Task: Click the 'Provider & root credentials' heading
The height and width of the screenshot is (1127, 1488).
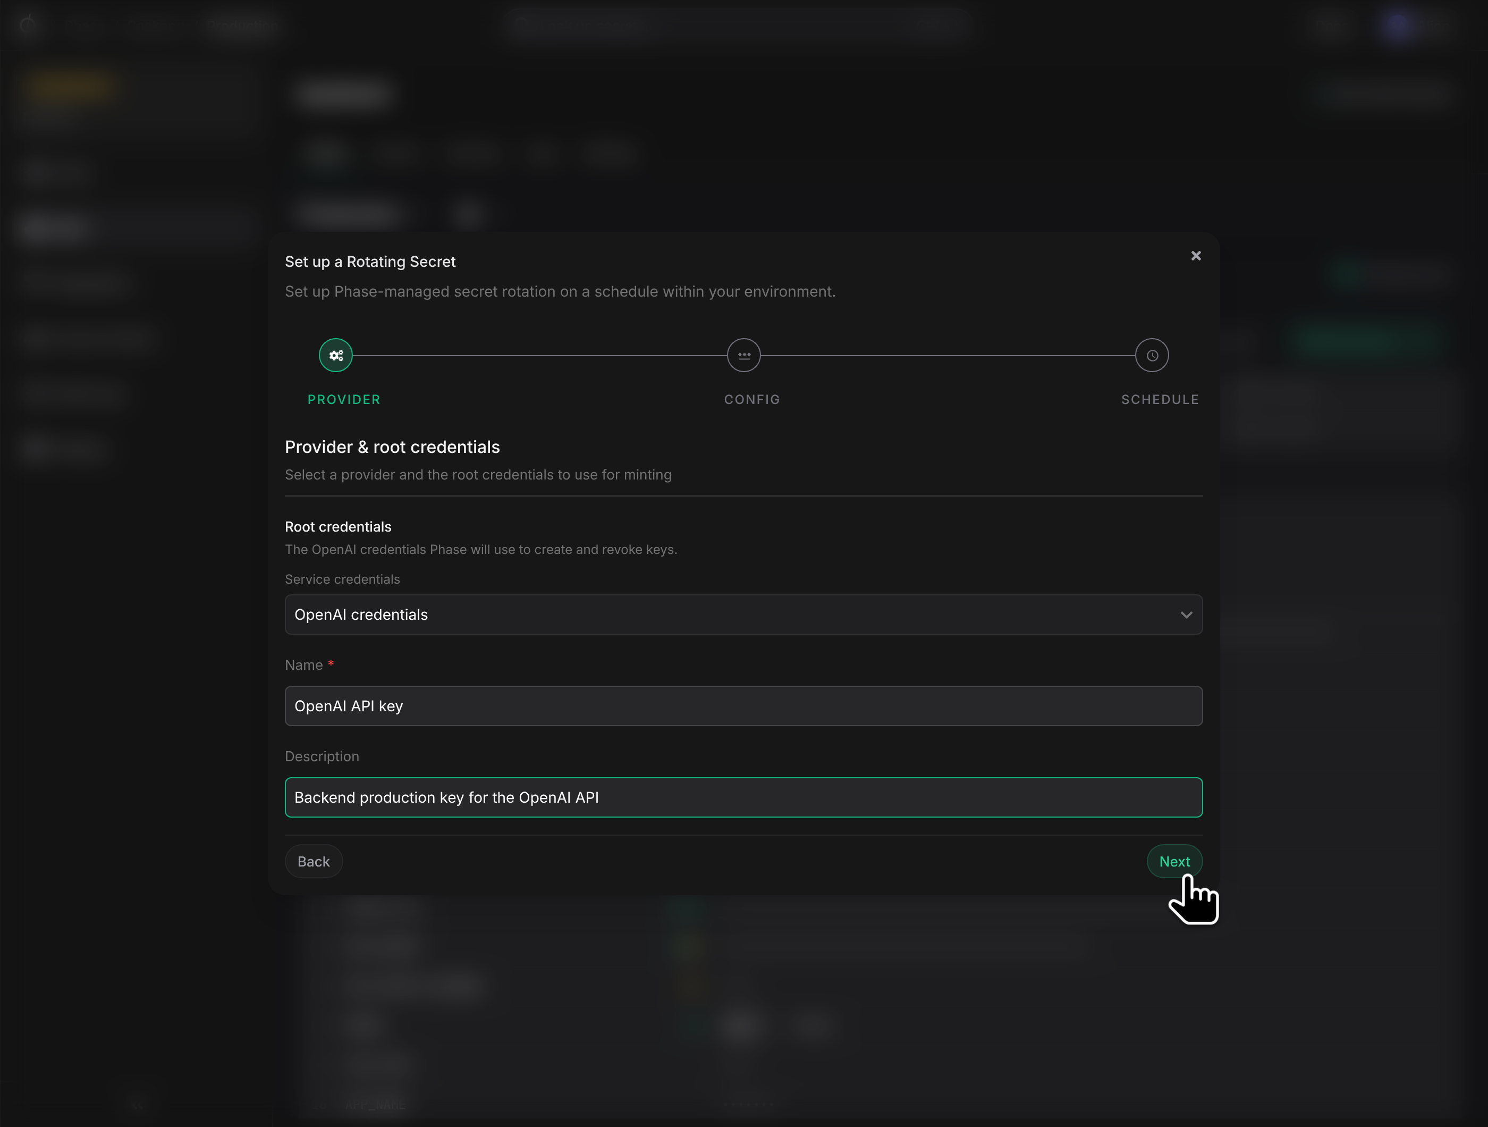Action: (392, 447)
